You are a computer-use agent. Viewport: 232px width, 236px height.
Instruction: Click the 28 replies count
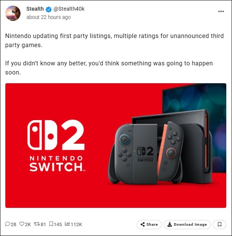pyautogui.click(x=13, y=225)
